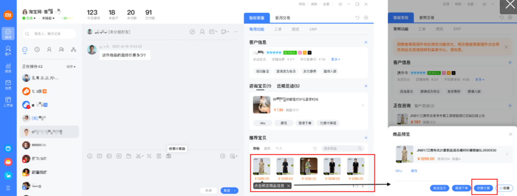Open the 在线 online status dropdown
The width and height of the screenshot is (517, 196).
point(29,18)
